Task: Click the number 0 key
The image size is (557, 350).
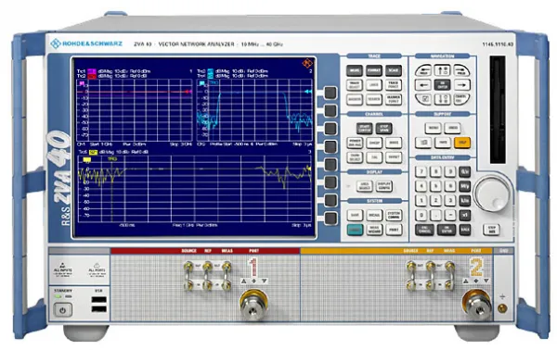Action: 421,215
